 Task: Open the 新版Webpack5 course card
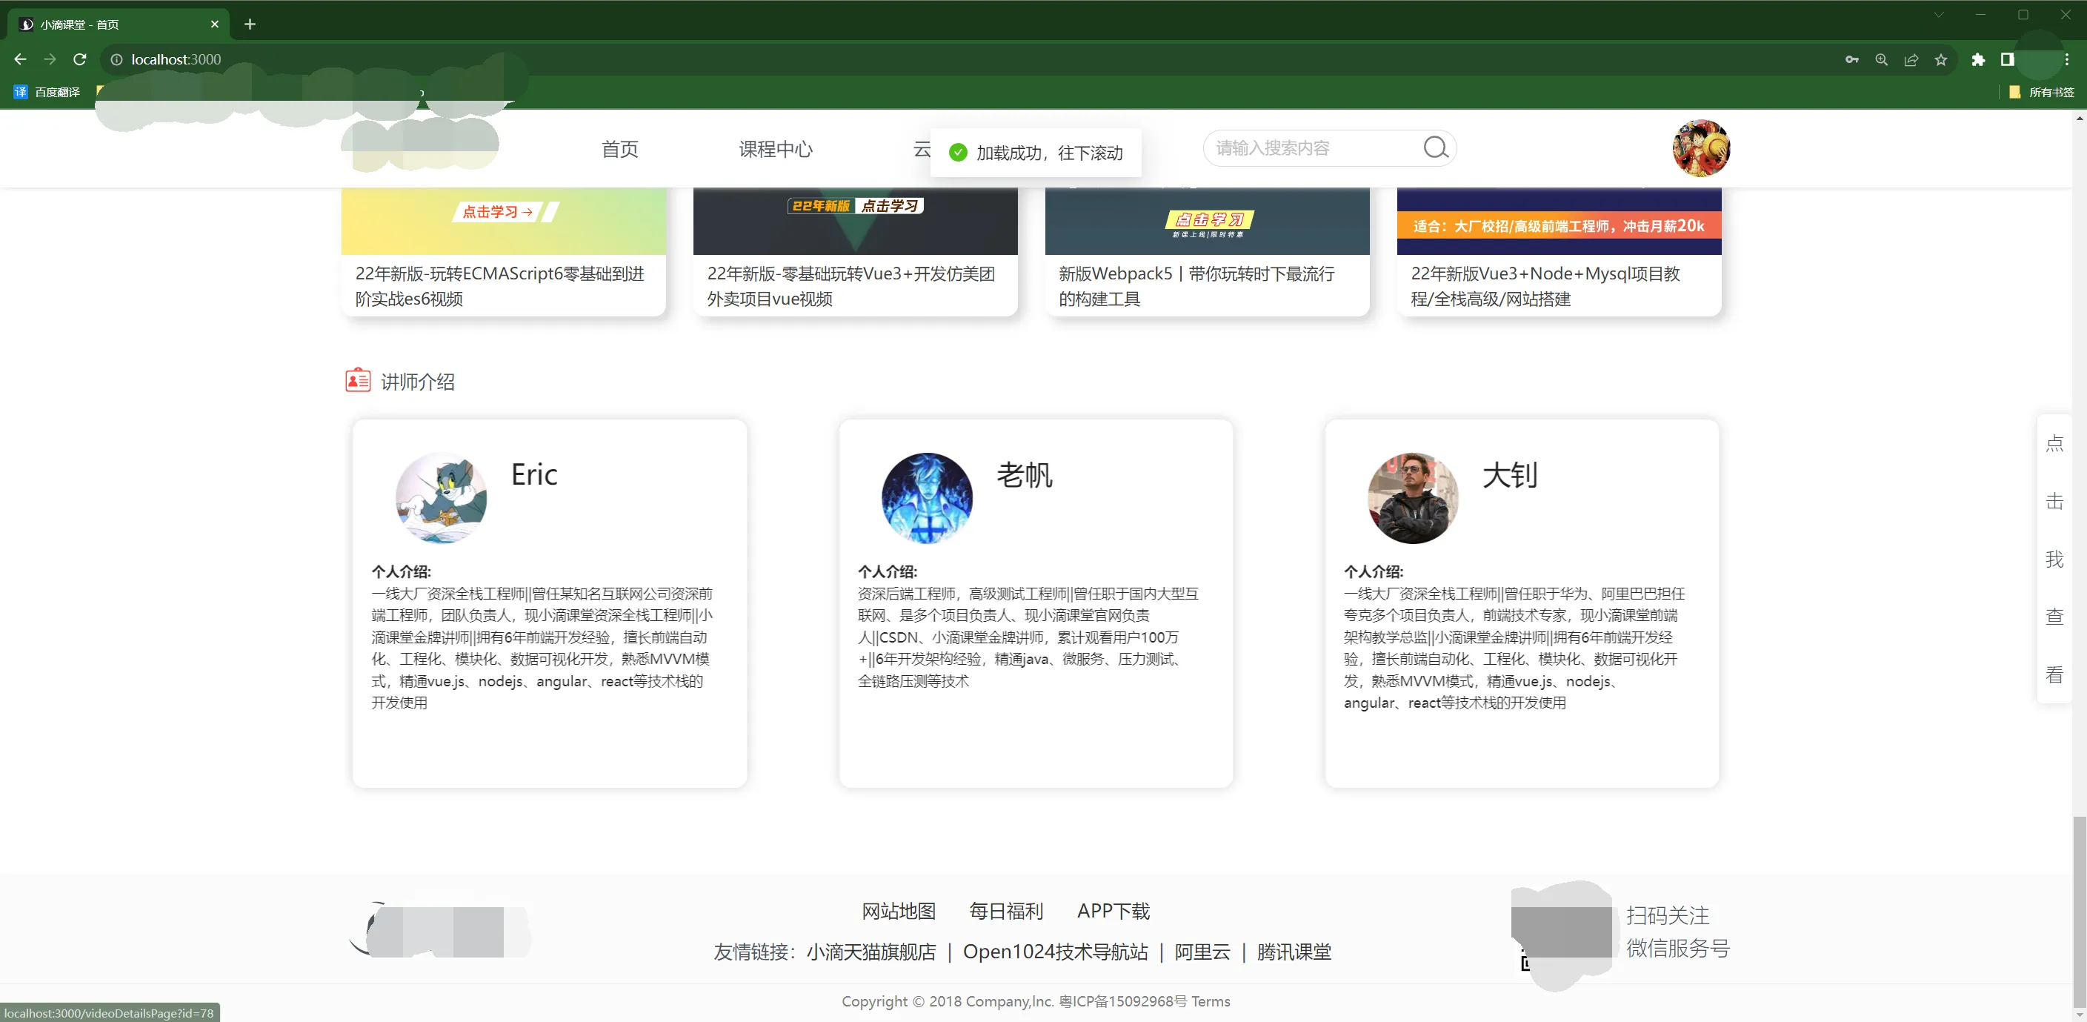[1207, 251]
